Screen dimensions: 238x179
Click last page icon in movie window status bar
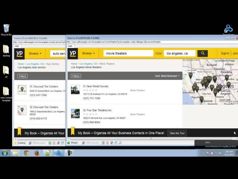click(120, 143)
